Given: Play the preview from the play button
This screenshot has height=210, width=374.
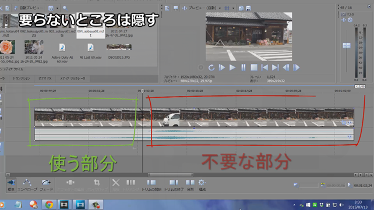Looking at the screenshot, I should pyautogui.click(x=232, y=67).
